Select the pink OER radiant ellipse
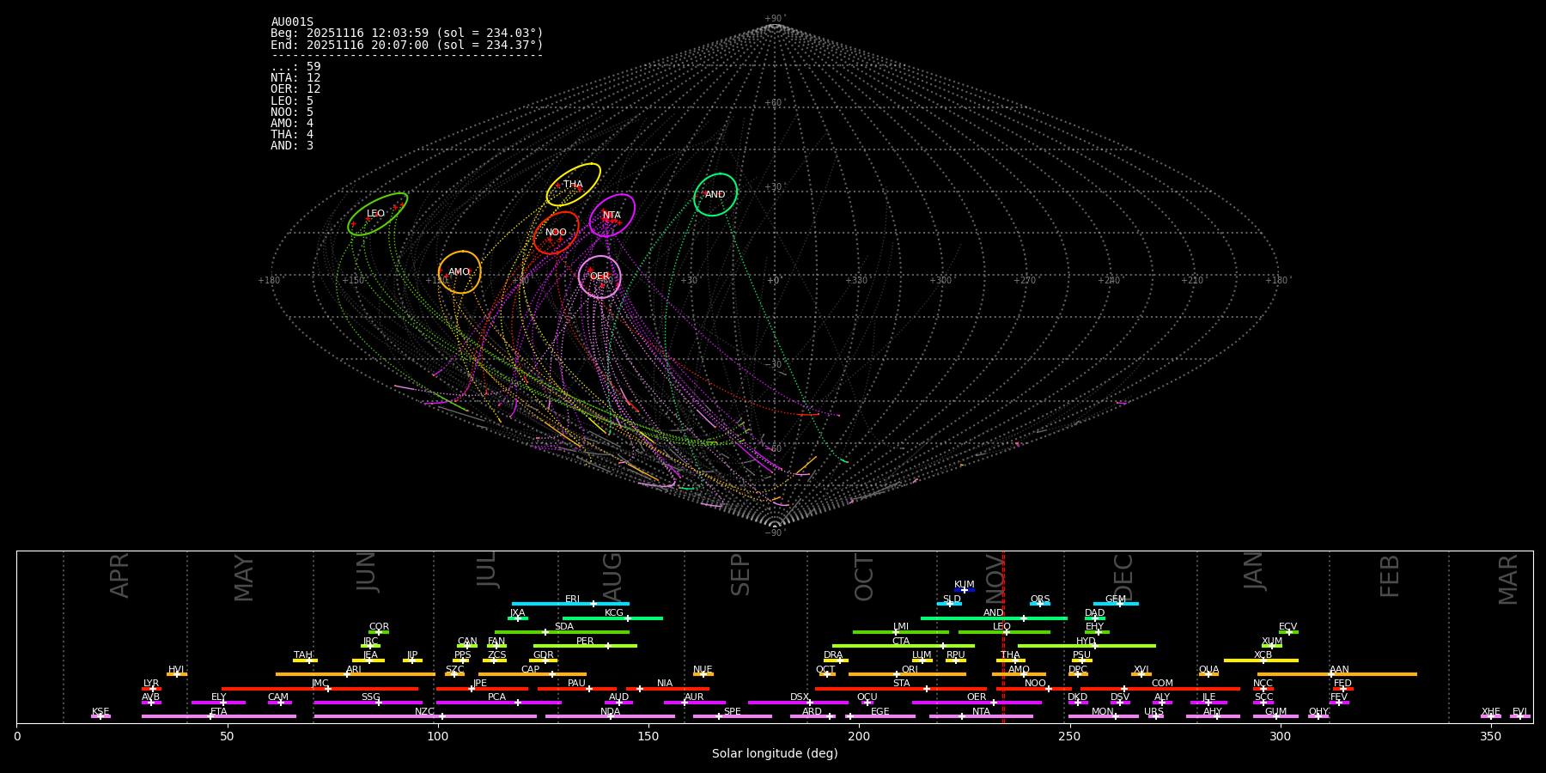This screenshot has width=1546, height=773. click(x=600, y=277)
